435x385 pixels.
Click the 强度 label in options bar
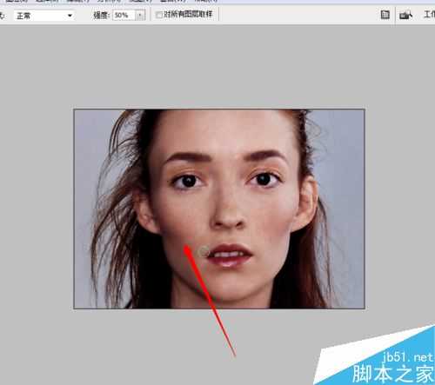(x=102, y=15)
